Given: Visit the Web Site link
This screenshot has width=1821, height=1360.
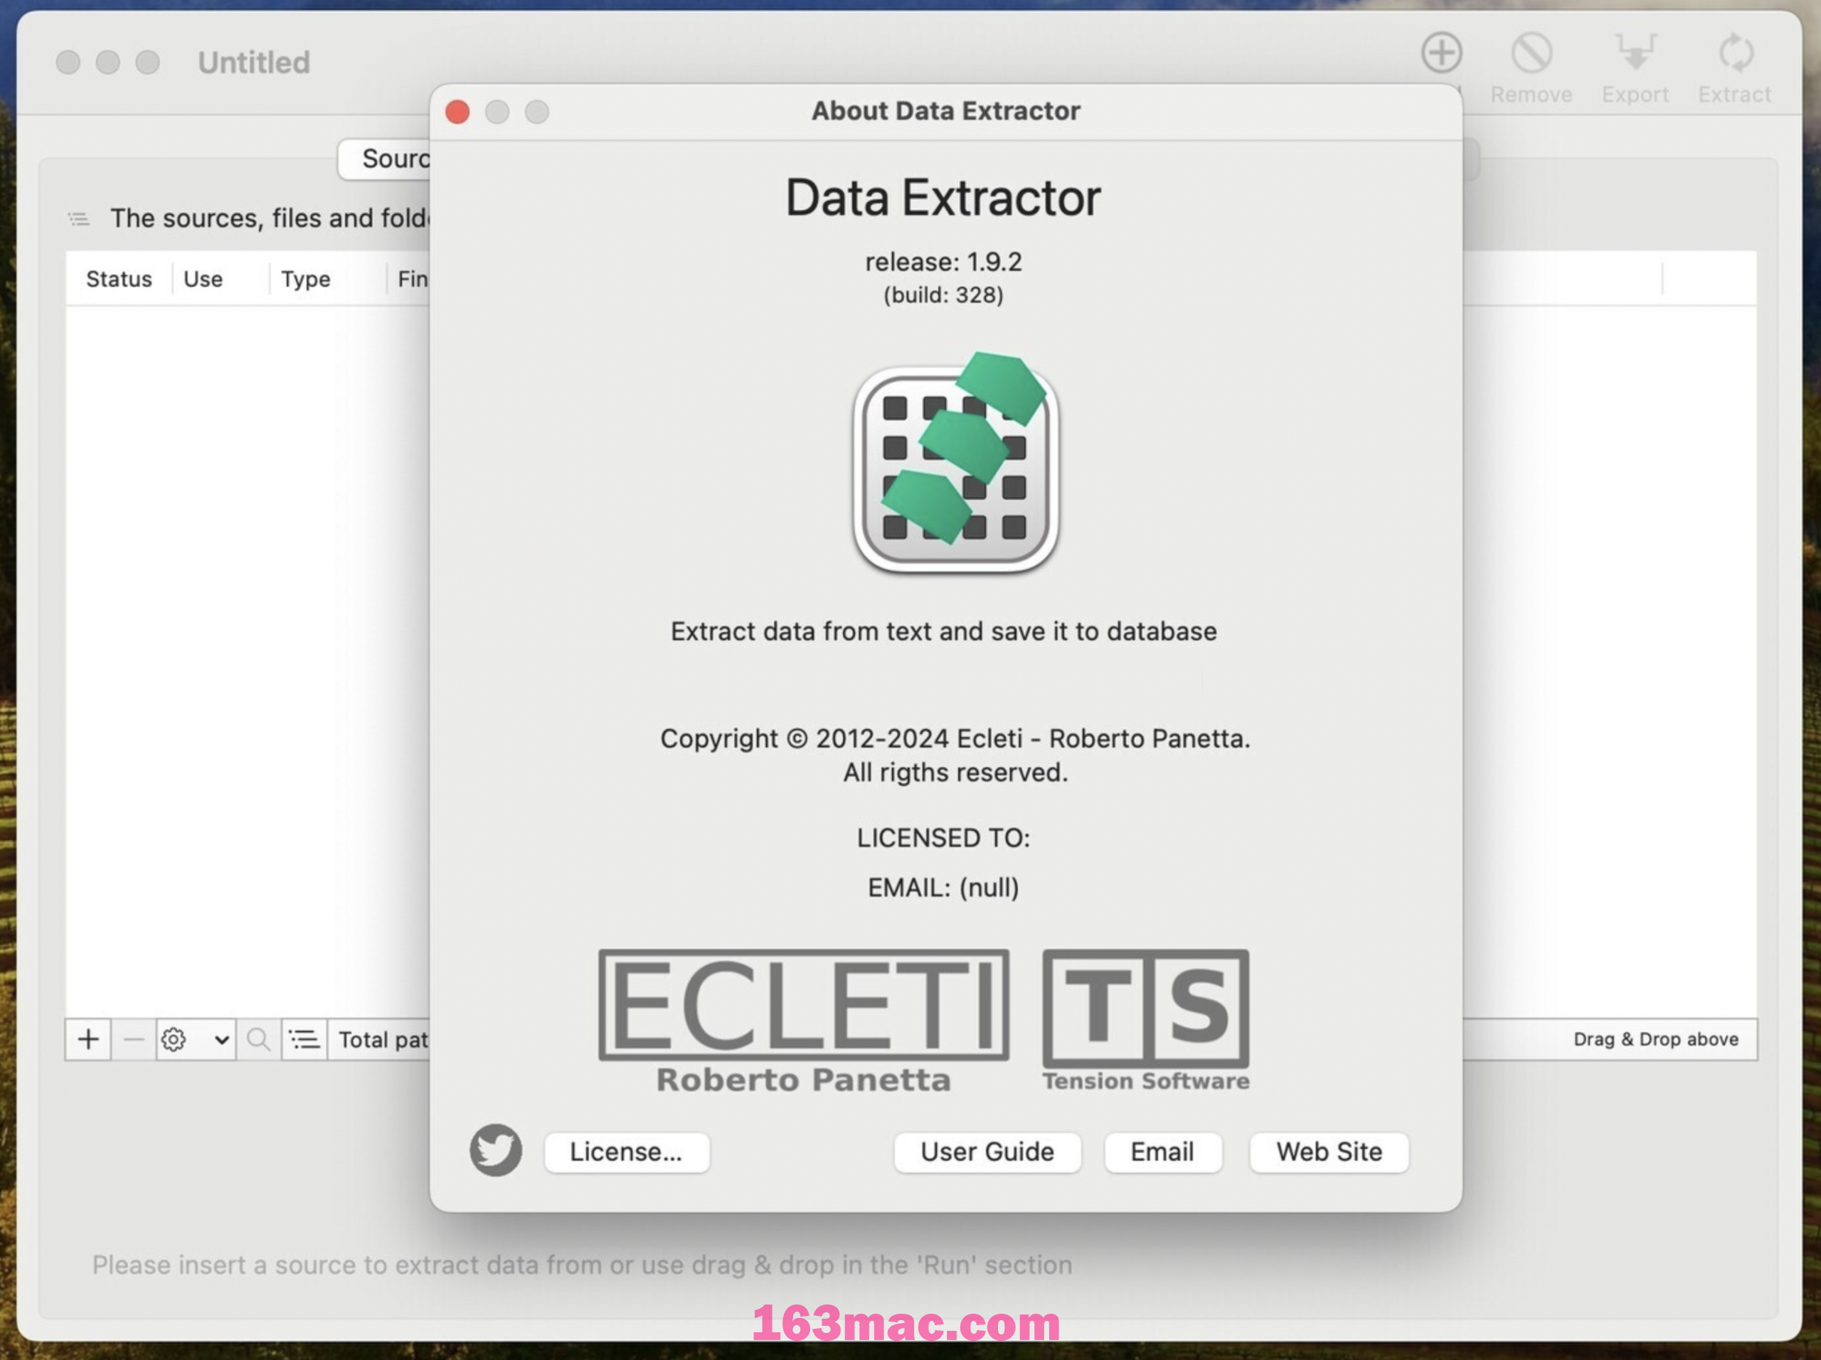Looking at the screenshot, I should (x=1327, y=1150).
